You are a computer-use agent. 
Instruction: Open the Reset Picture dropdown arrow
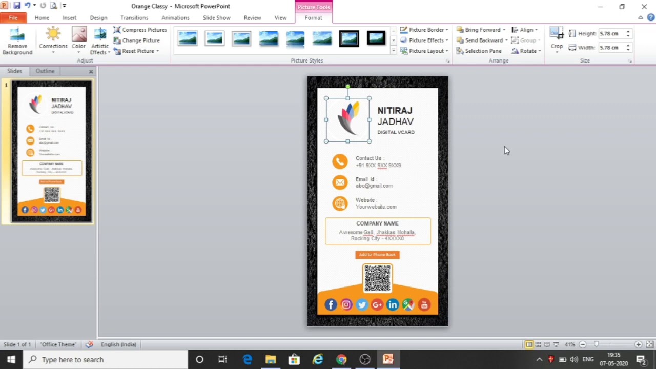click(x=157, y=51)
